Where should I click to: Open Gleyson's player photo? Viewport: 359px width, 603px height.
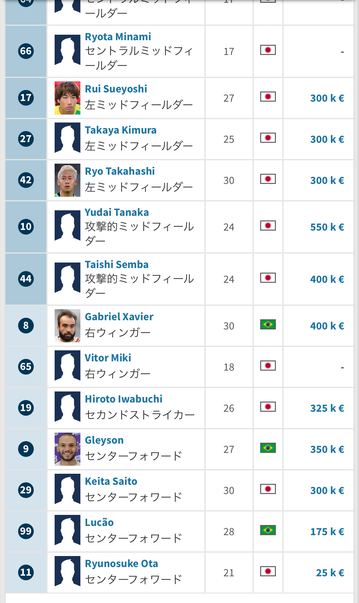click(68, 449)
